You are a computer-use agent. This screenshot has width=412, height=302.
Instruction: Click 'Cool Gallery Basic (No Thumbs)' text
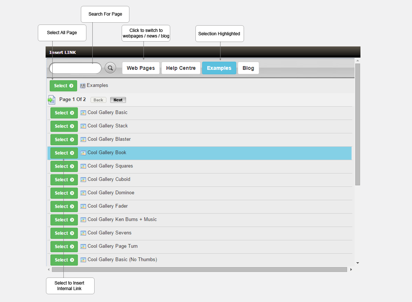pos(122,260)
